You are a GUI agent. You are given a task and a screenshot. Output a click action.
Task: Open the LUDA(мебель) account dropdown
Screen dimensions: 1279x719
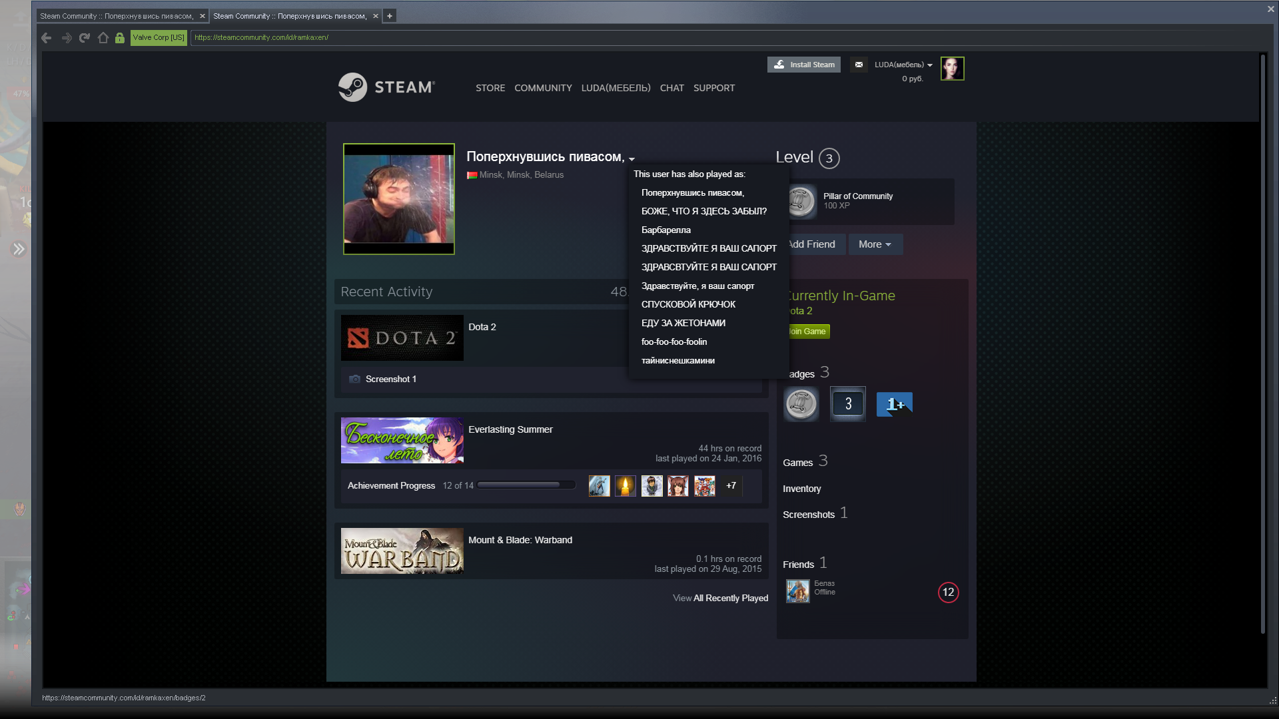[x=902, y=65]
